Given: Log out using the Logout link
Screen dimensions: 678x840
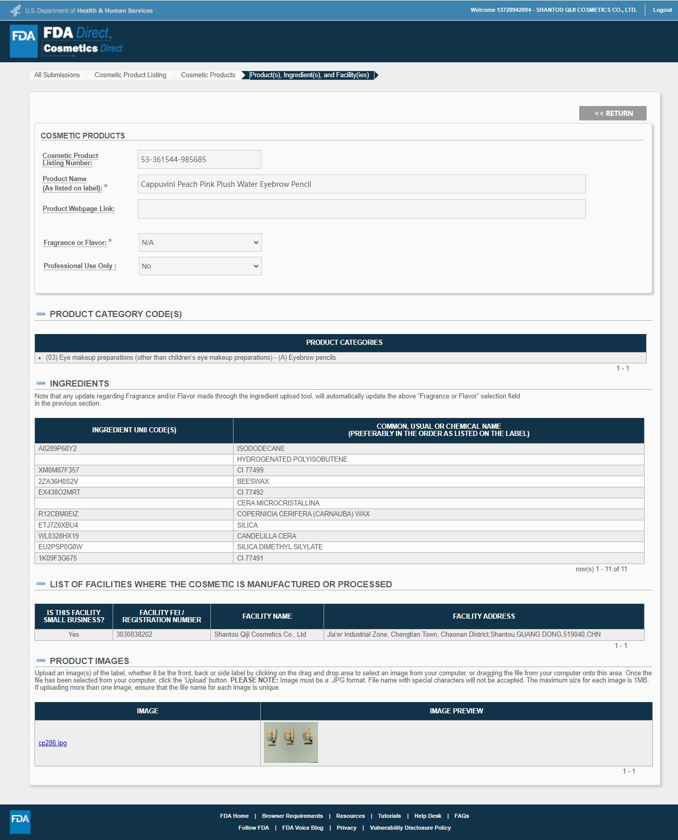Looking at the screenshot, I should (x=662, y=10).
